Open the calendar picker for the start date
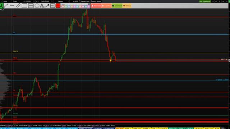 coord(34,1)
